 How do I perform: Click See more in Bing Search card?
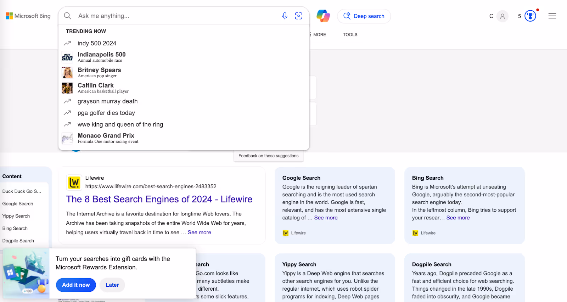coord(458,218)
